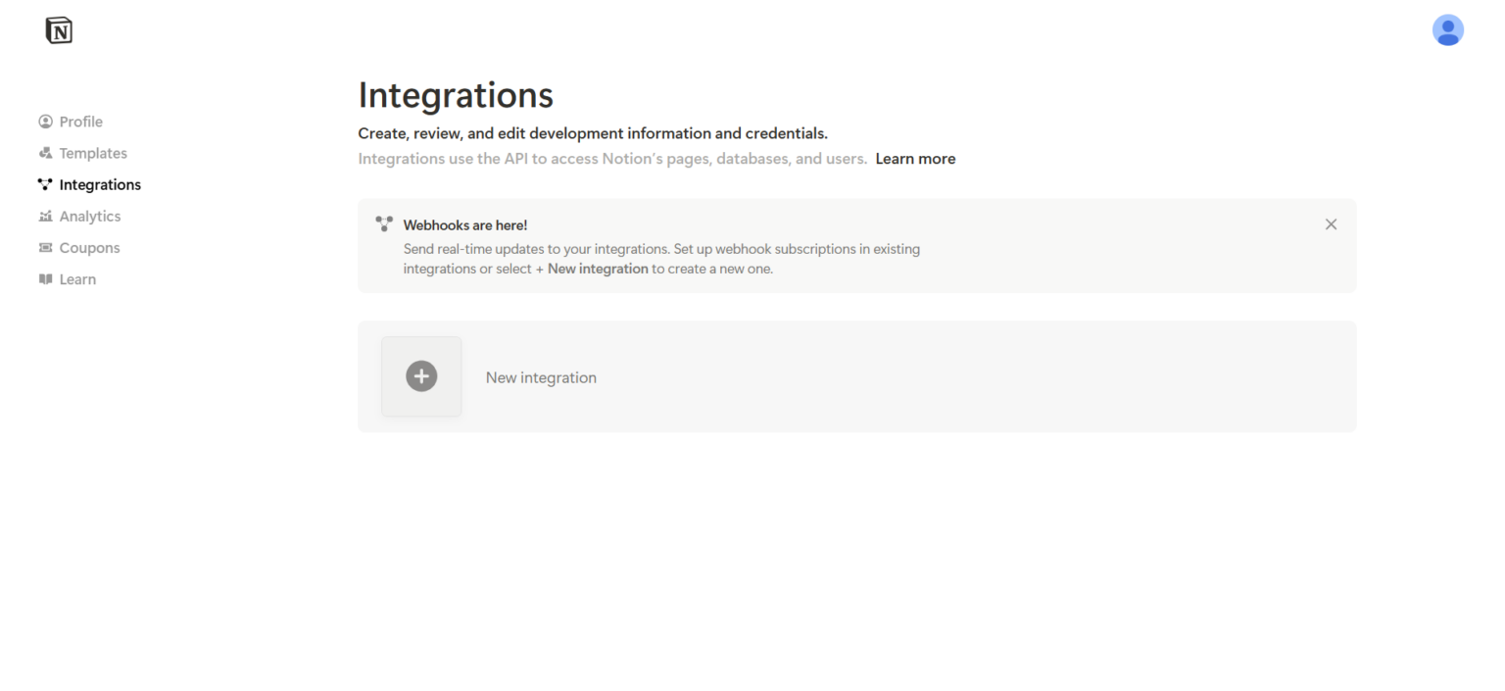
Task: Click bold '+ New integration' text in banner
Action: [592, 269]
